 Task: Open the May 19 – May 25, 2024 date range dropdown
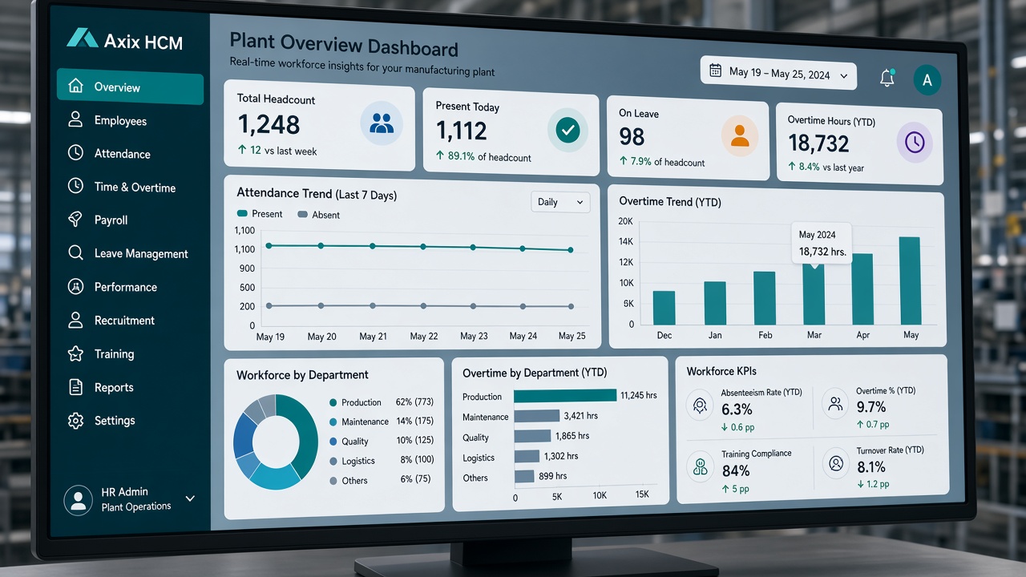pos(778,74)
